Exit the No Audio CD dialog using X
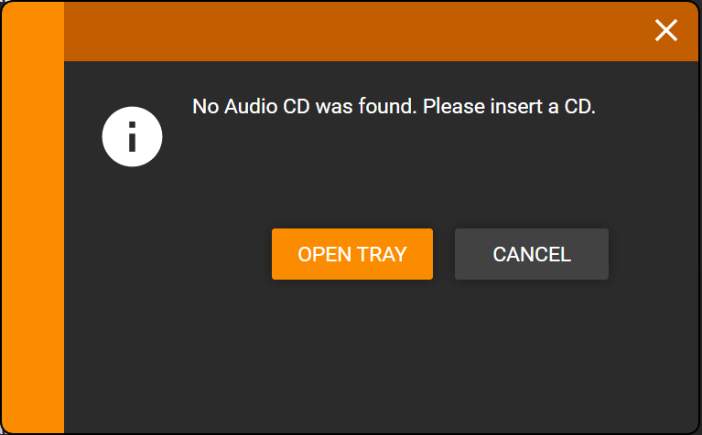The width and height of the screenshot is (702, 435). [x=666, y=30]
